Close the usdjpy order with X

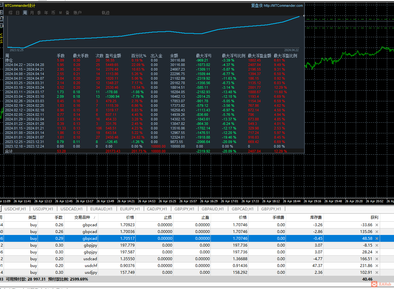tap(377, 272)
